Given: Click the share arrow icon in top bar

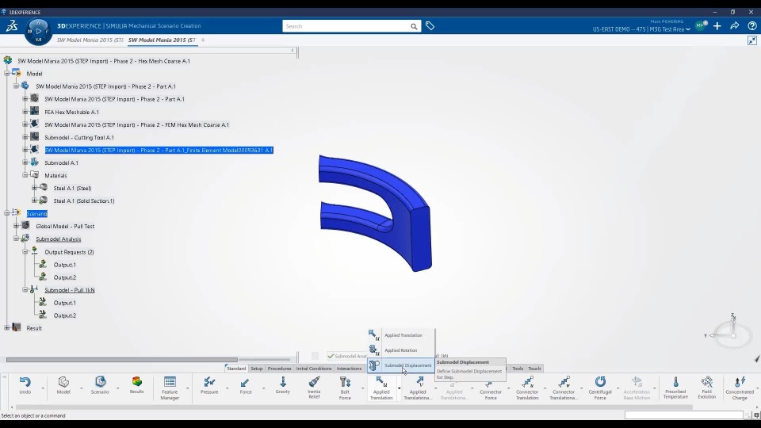Looking at the screenshot, I should point(734,25).
